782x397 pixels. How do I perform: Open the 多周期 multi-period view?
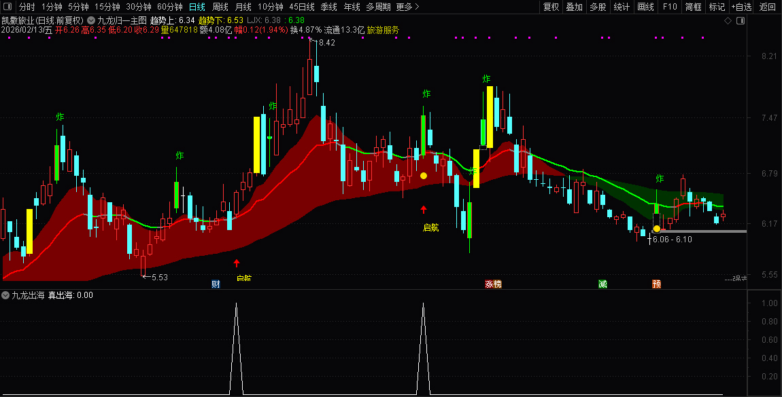[x=378, y=7]
